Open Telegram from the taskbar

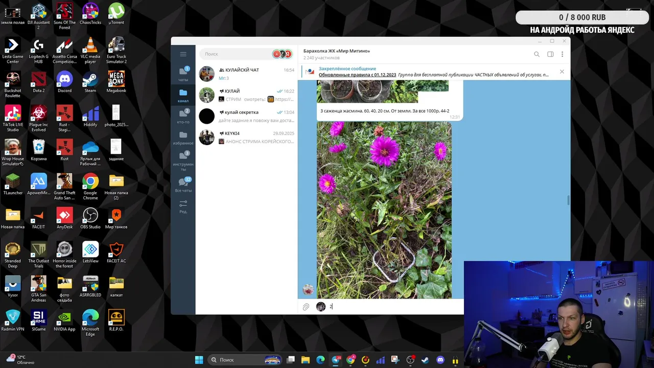click(336, 360)
